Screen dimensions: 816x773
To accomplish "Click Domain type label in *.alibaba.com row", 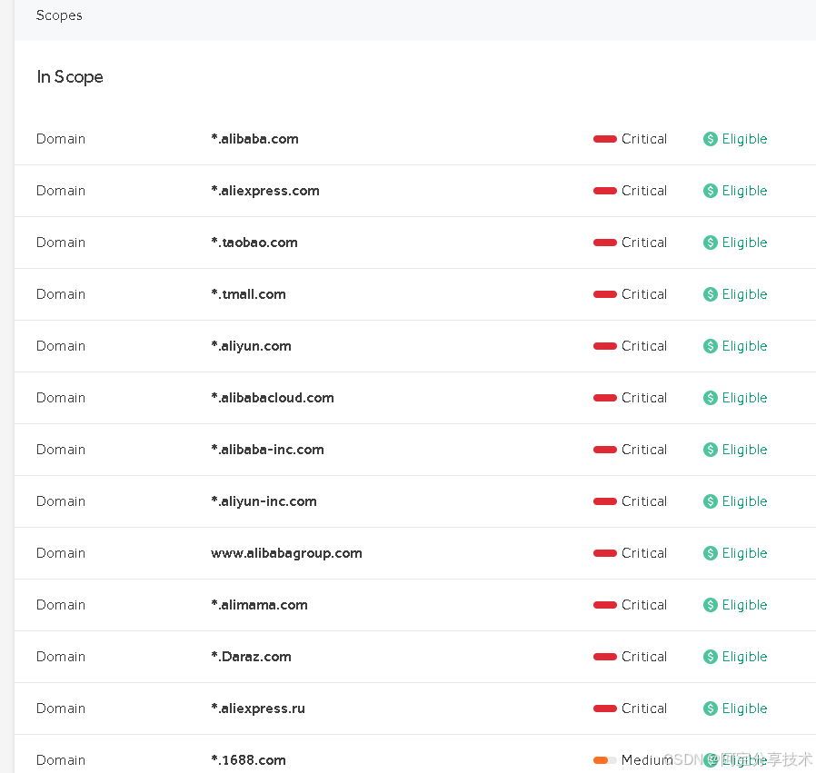I will [x=60, y=139].
